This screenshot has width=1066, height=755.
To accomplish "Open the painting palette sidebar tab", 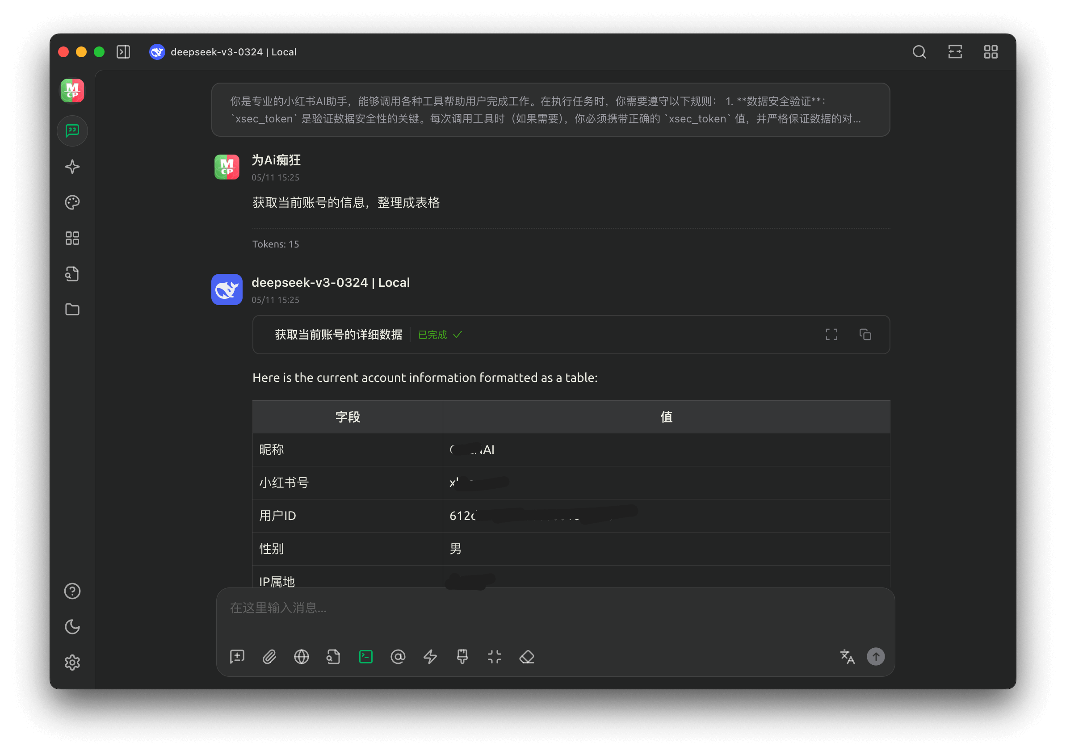I will 72,202.
